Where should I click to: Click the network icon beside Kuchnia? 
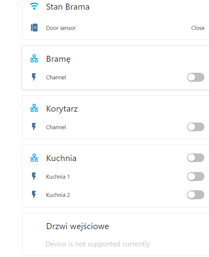pos(34,158)
